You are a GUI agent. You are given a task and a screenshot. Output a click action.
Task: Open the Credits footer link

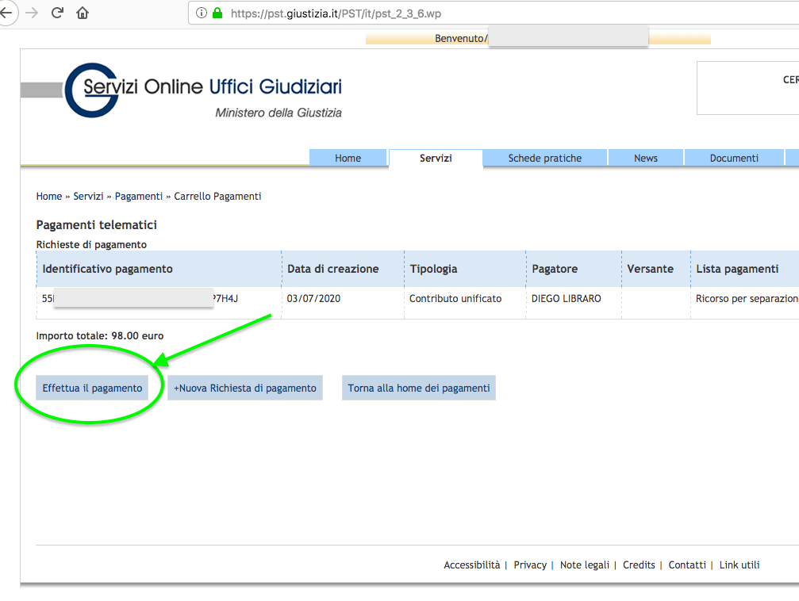pos(639,565)
